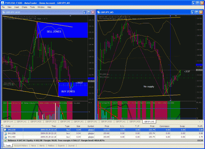This screenshot has width=205, height=149.
Task: Click the 2009.05.29 22:18 time cell
Action: tap(48, 137)
